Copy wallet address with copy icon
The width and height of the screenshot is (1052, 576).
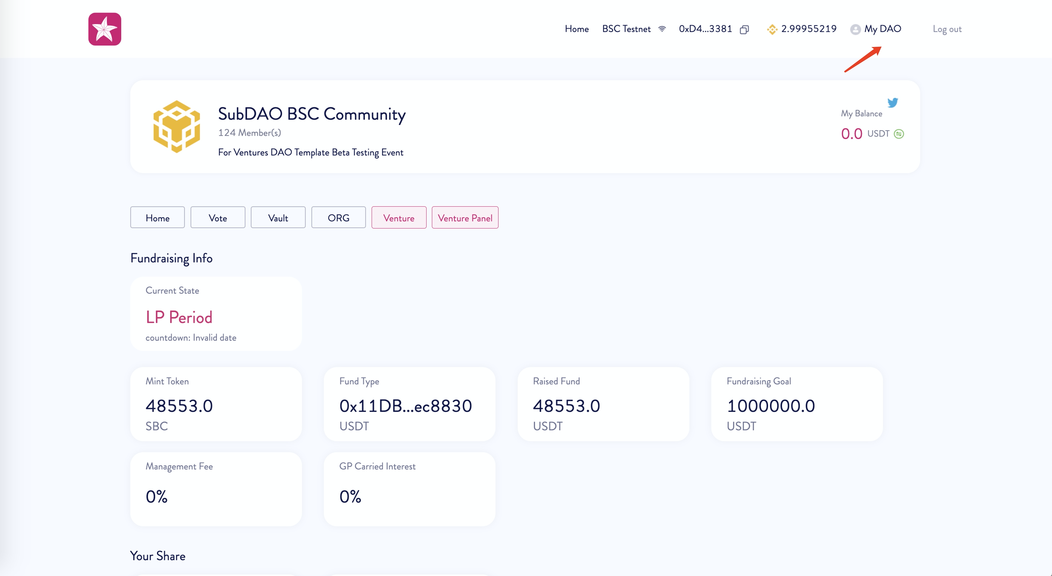(x=744, y=29)
